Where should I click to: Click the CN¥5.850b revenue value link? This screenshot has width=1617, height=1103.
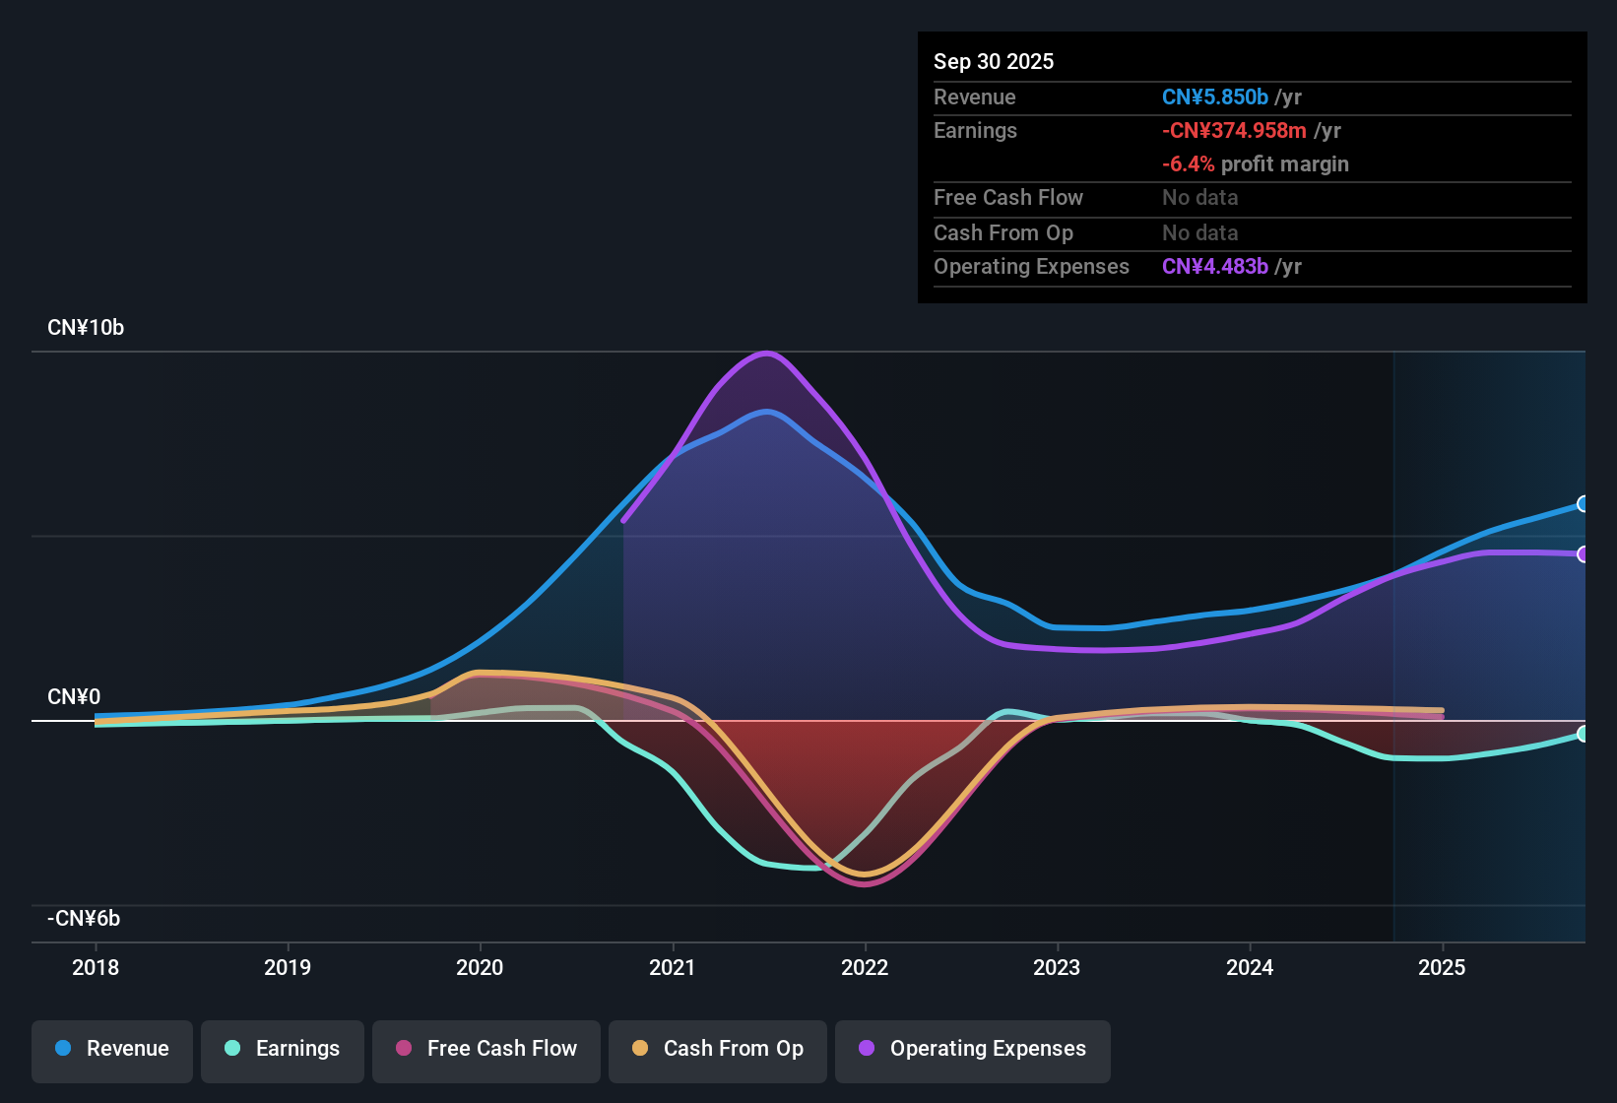tap(1214, 97)
